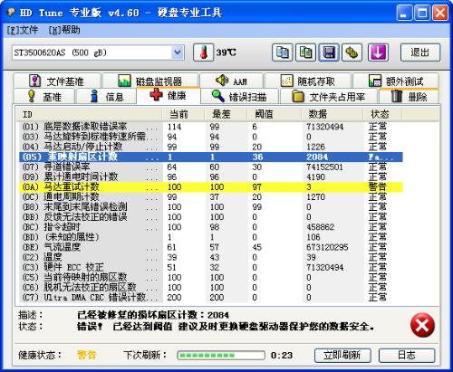Switch to the 磁盘监视器 tab

click(150, 81)
